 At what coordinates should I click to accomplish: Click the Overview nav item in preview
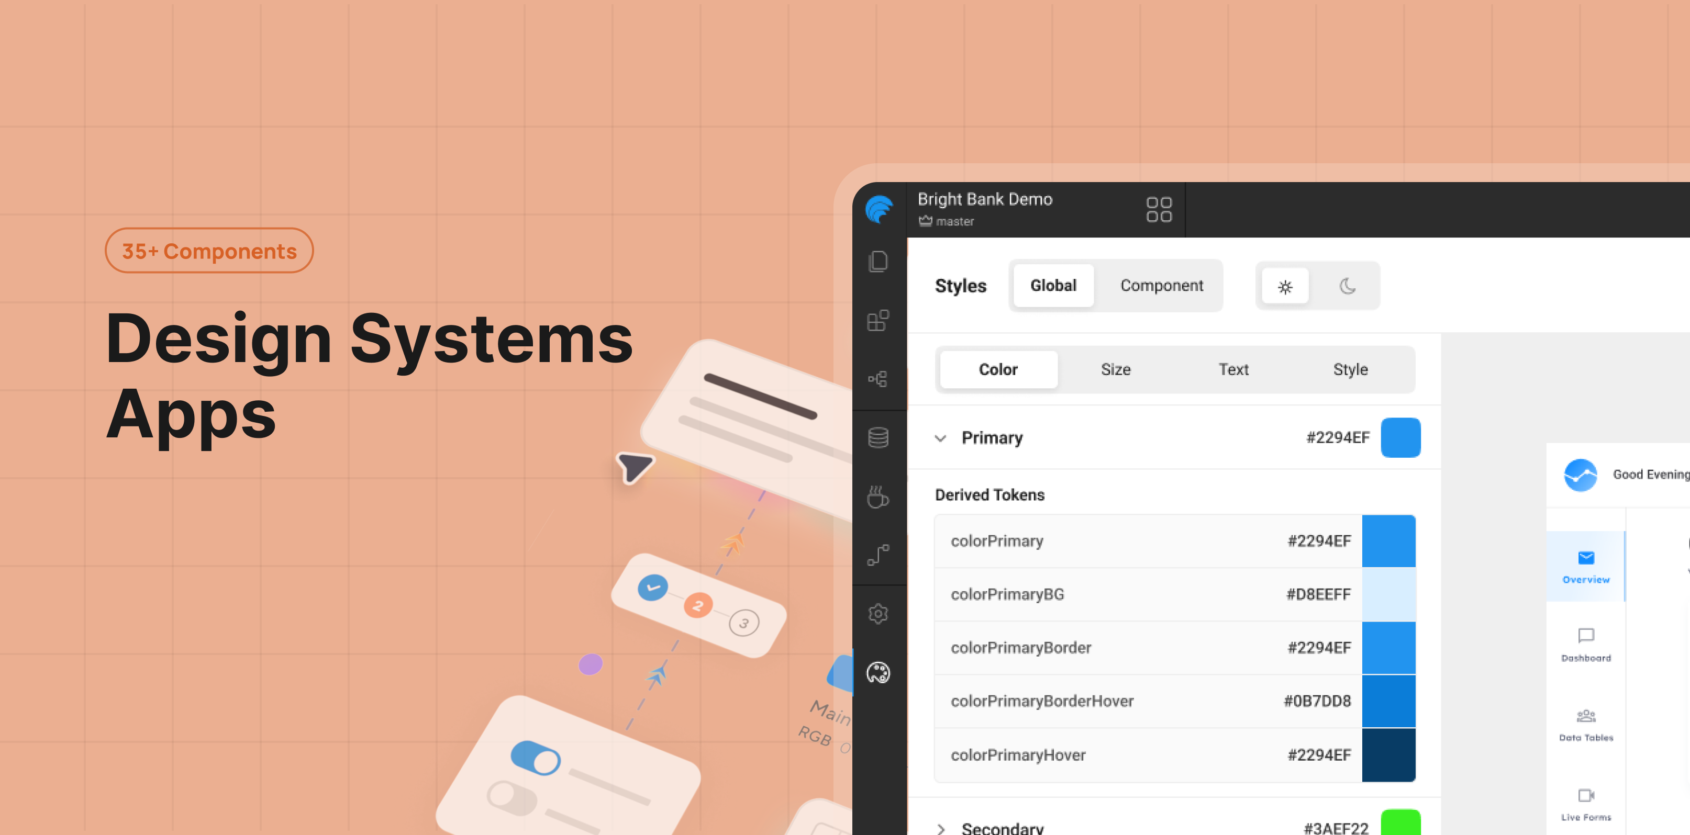1586,567
